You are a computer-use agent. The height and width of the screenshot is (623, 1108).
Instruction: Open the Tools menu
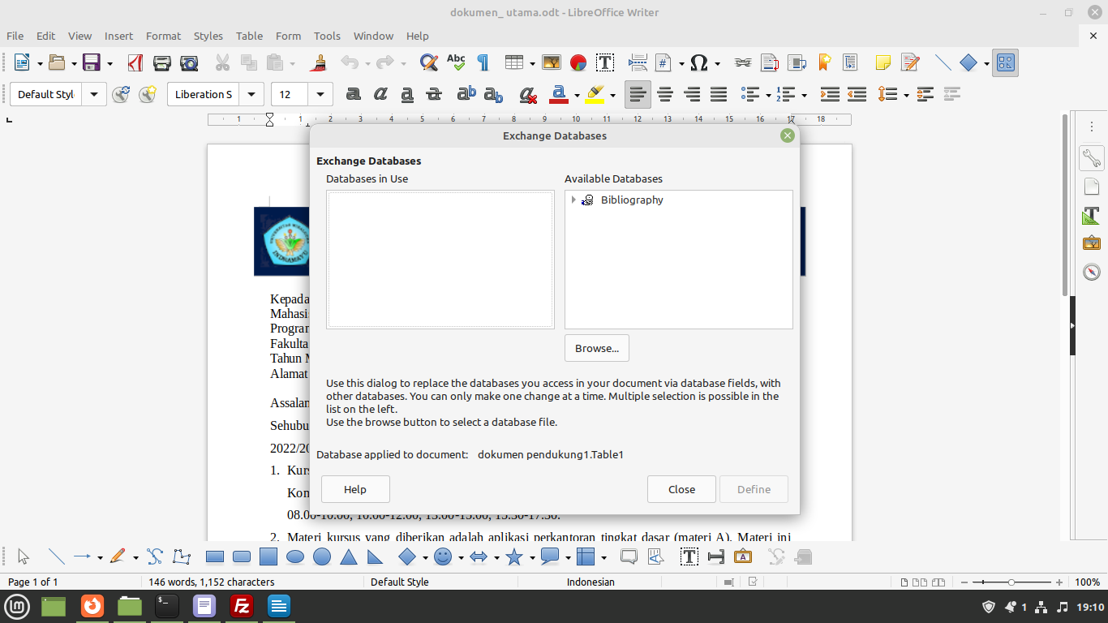327,36
